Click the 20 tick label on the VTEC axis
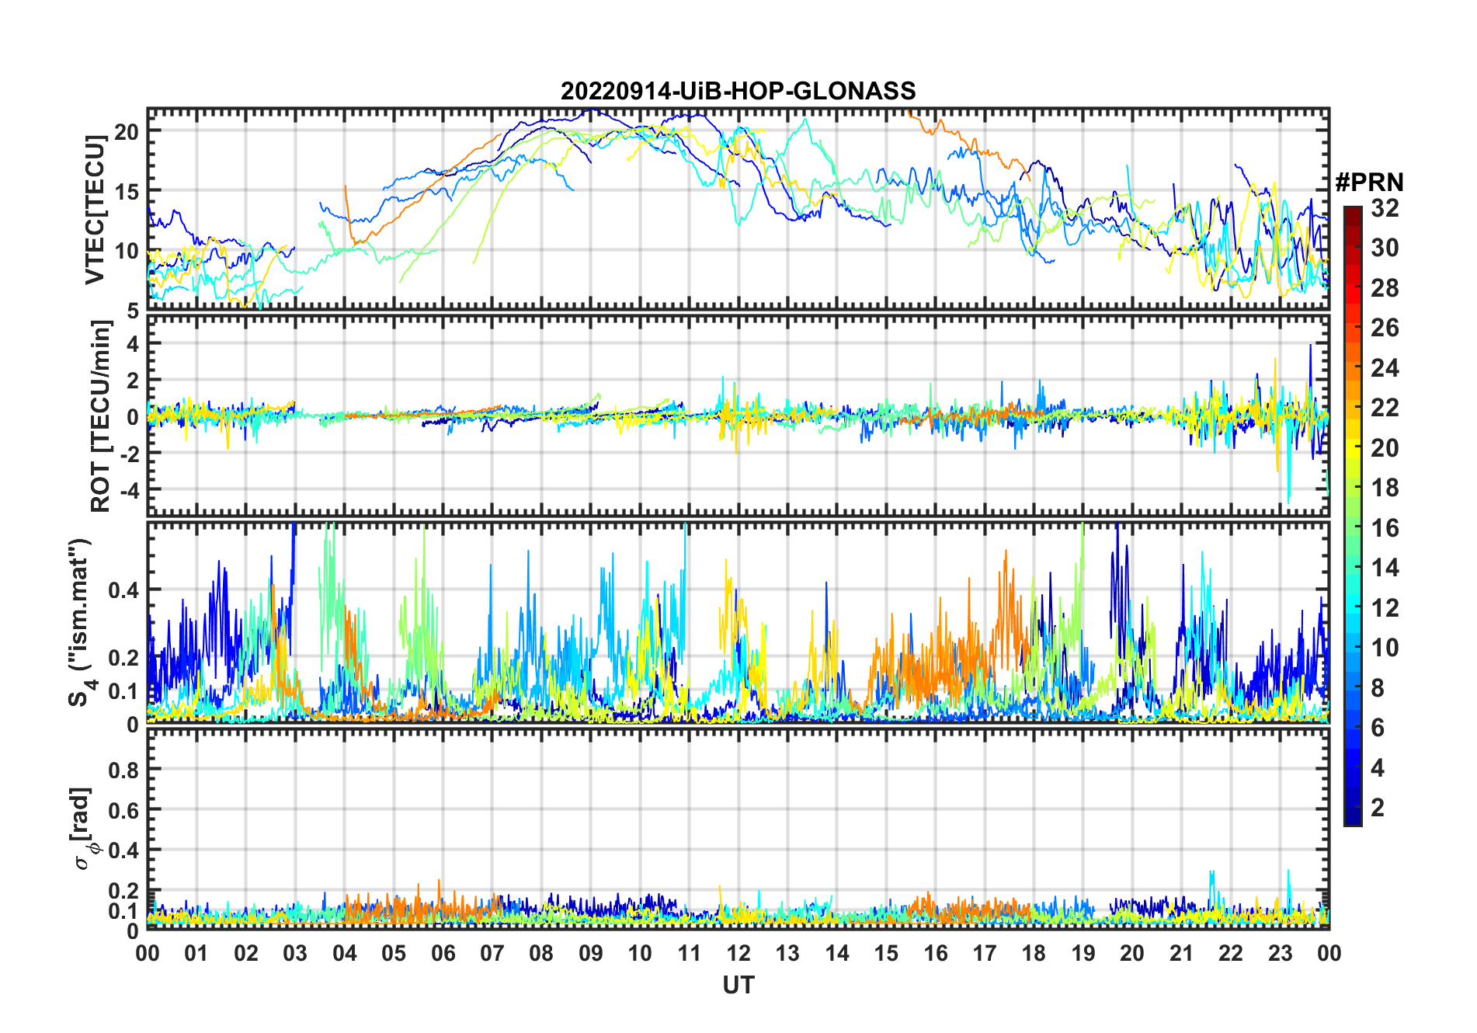Screen dimensions: 1477x1033 127,132
